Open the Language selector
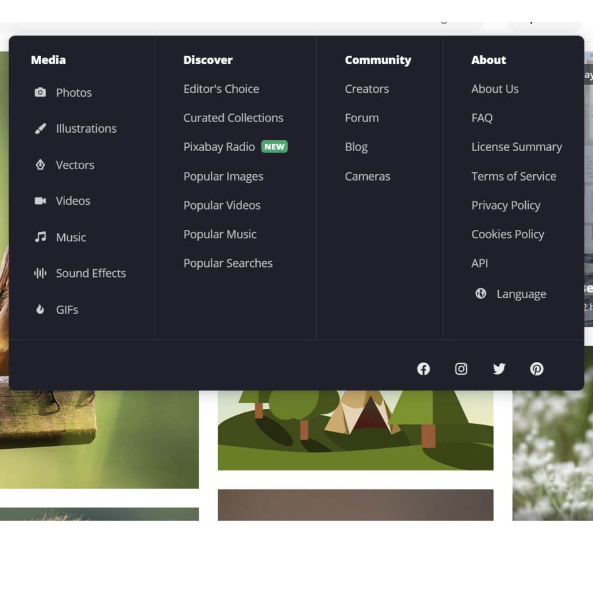Viewport: 593px width, 593px height. [x=521, y=294]
